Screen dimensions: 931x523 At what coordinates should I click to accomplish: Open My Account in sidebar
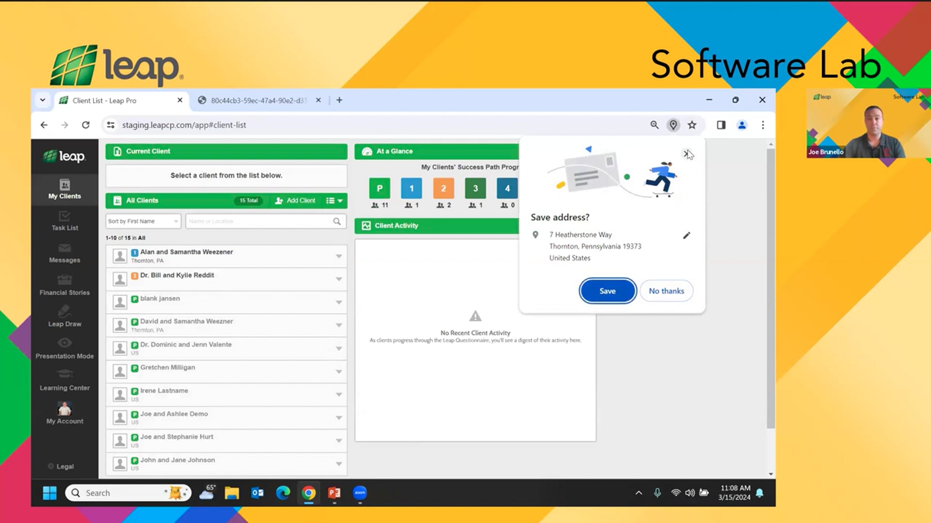(x=64, y=414)
